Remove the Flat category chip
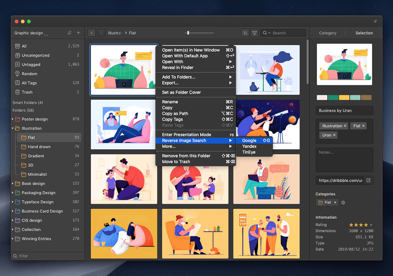Image resolution: width=393 pixels, height=276 pixels. [x=335, y=202]
